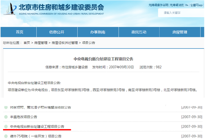This screenshot has height=140, width=205.
Task: Focus the 请输入关键字 search field
Action: point(181,13)
